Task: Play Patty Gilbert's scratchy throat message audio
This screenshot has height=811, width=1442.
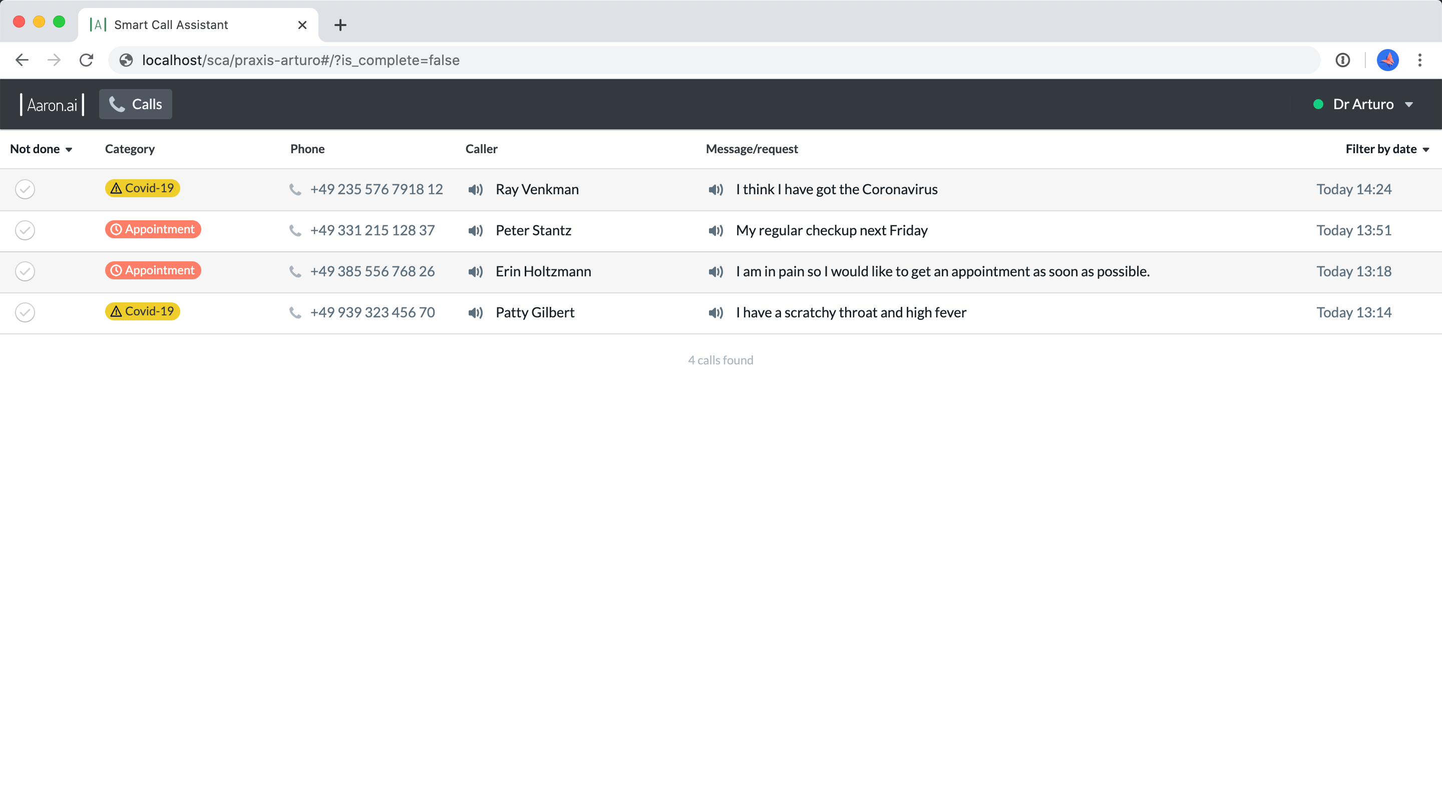Action: coord(715,312)
